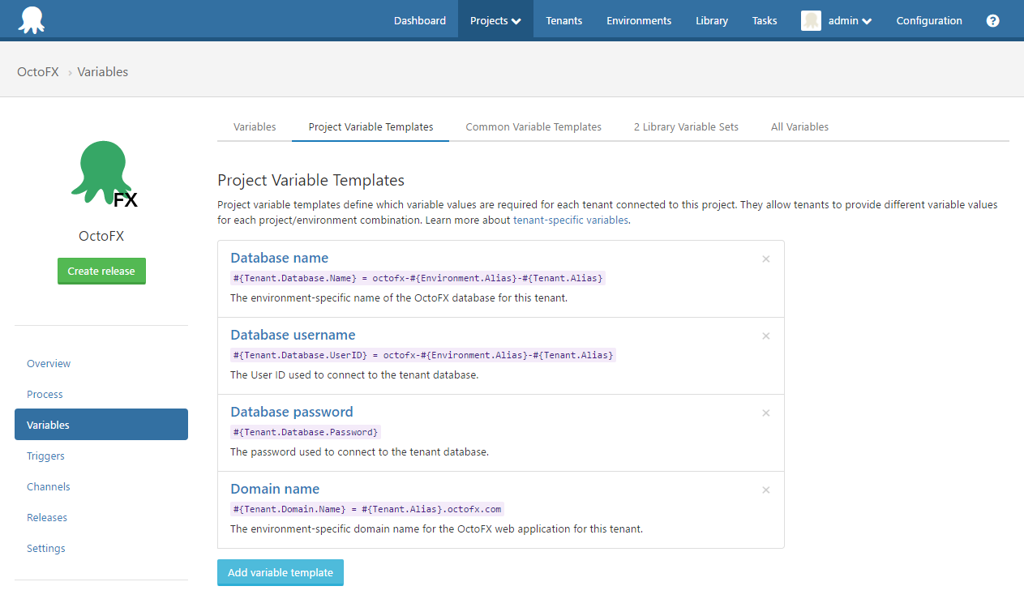This screenshot has height=599, width=1024.
Task: Delete the Database username template
Action: pyautogui.click(x=765, y=336)
